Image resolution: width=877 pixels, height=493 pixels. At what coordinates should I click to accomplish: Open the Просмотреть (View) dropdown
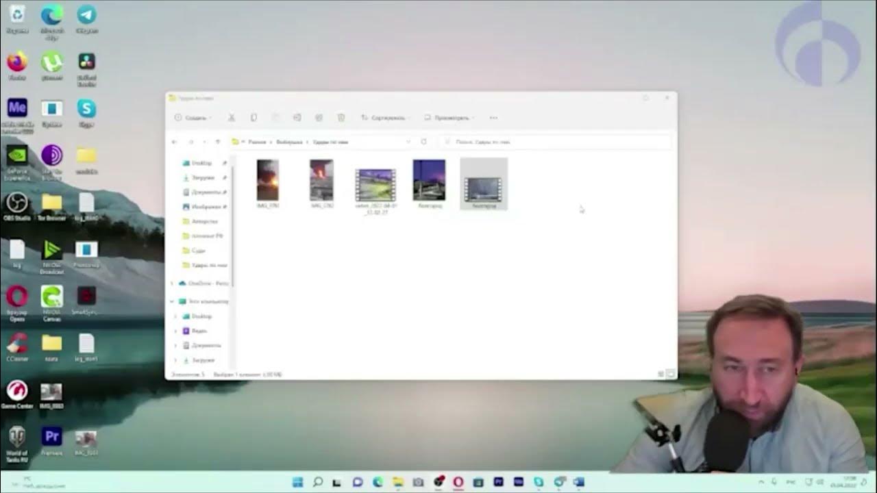pyautogui.click(x=449, y=118)
